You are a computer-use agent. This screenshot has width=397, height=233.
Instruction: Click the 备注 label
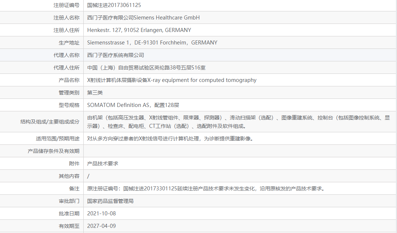click(74, 189)
